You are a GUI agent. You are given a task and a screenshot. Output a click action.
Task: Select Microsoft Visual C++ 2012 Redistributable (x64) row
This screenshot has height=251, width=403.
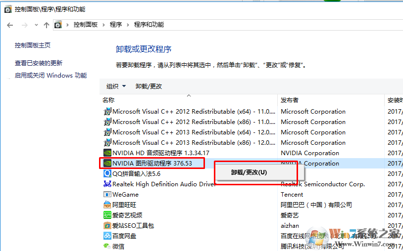[x=194, y=112]
